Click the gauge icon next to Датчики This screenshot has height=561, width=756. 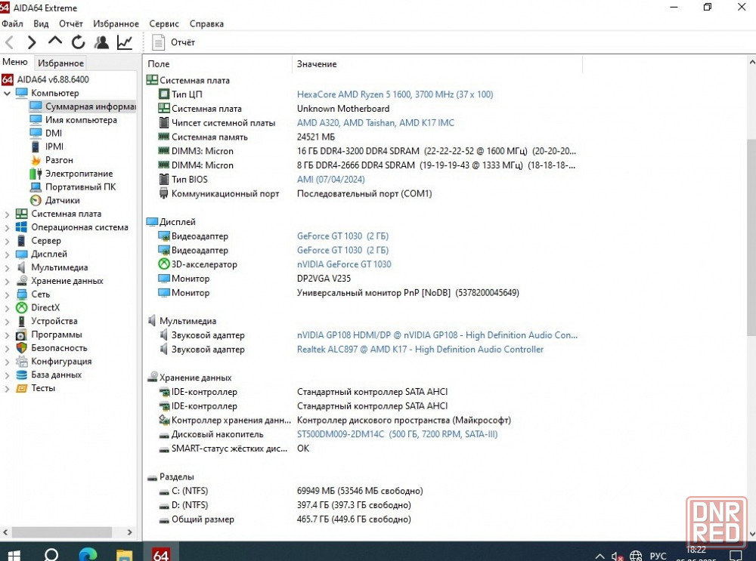(36, 200)
